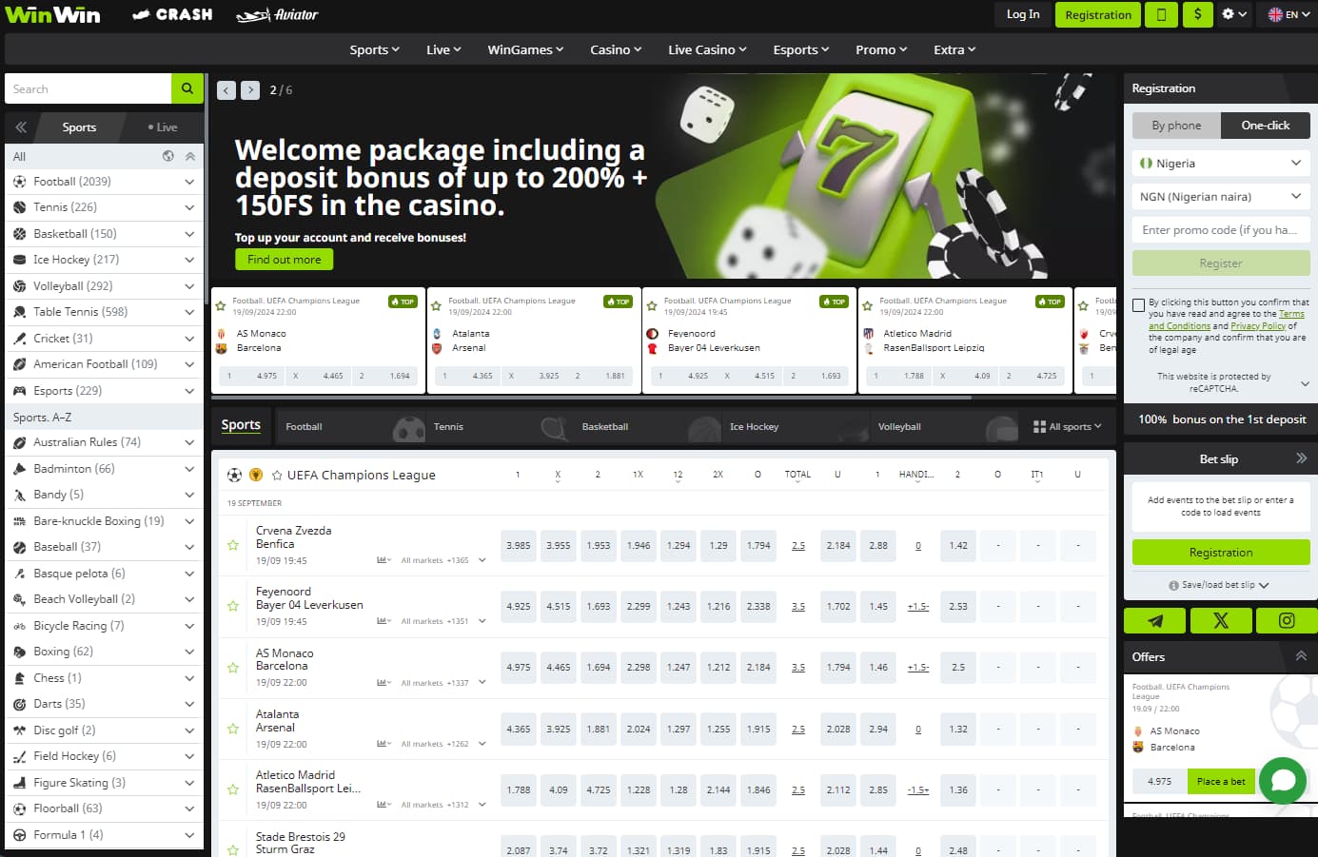Click the globe icon in All row
The image size is (1318, 857).
(168, 156)
